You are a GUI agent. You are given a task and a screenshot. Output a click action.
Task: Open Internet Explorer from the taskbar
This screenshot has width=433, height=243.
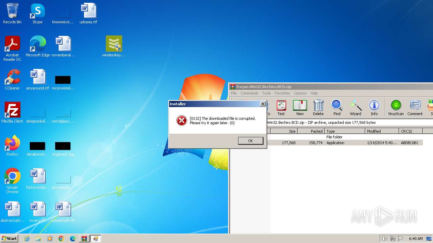point(27,239)
